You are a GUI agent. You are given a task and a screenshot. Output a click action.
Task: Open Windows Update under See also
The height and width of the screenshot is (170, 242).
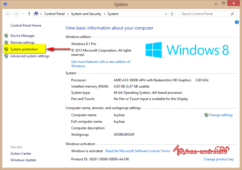pyautogui.click(x=23, y=160)
